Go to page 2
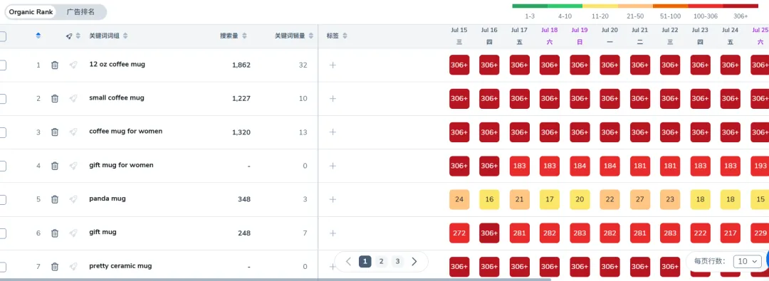Image resolution: width=769 pixels, height=281 pixels. [x=381, y=261]
